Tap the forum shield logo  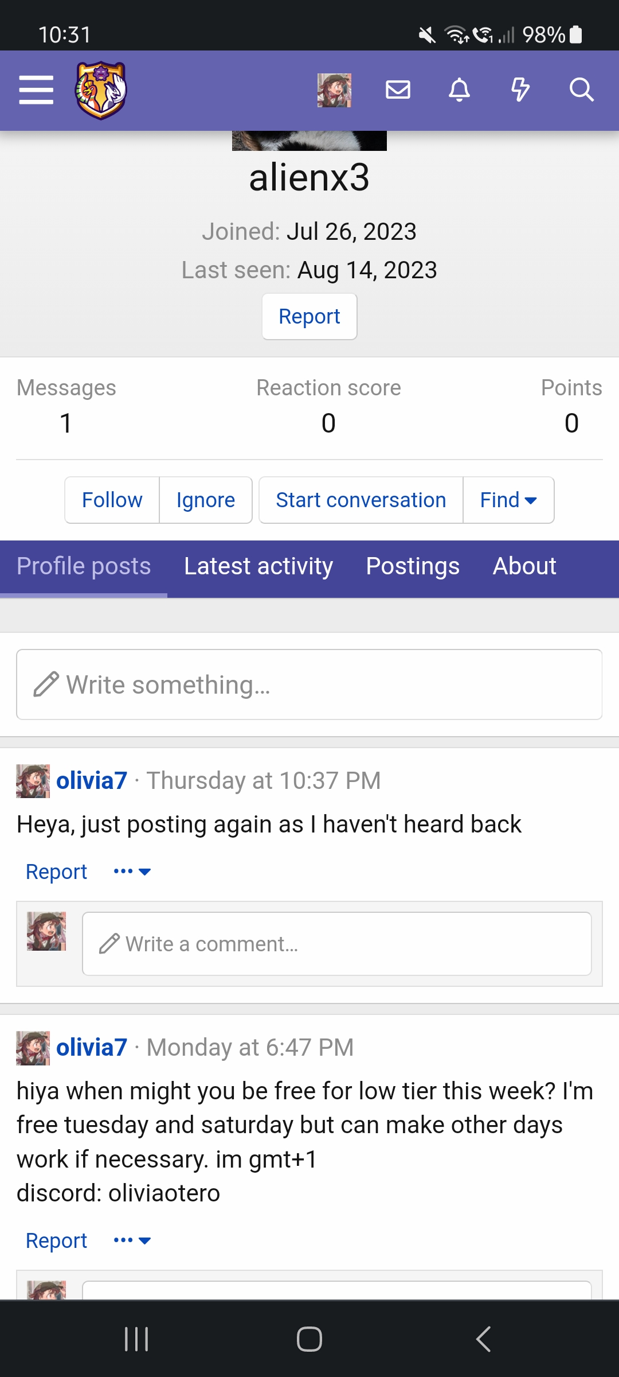101,90
